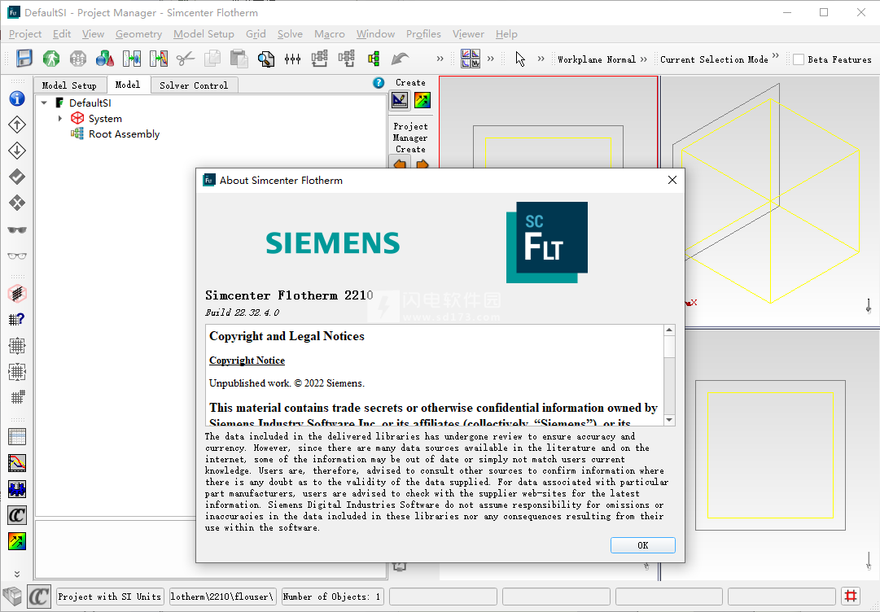This screenshot has width=880, height=612.
Task: Click the Copyright Notice heading
Action: 247,361
